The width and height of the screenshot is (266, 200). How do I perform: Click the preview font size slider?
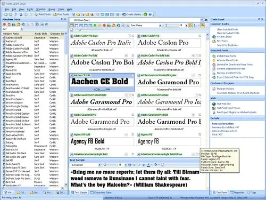pyautogui.click(x=171, y=26)
